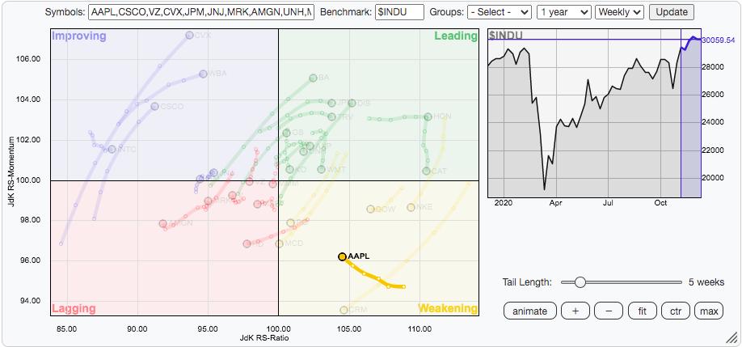Click the animate button
Viewport: 742px width, 347px height.
coord(530,311)
